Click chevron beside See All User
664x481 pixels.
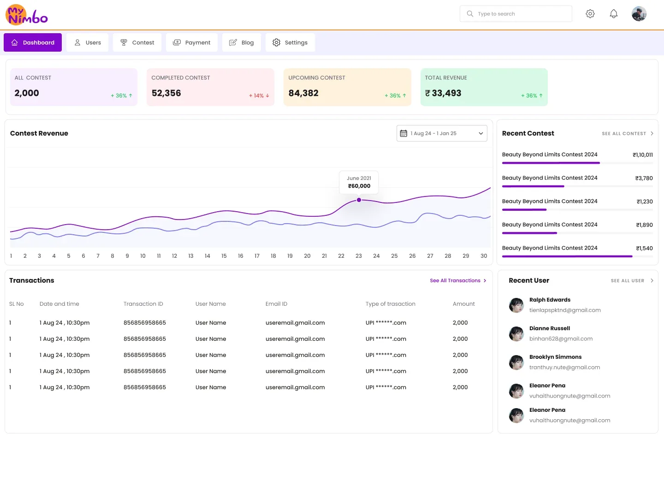652,281
